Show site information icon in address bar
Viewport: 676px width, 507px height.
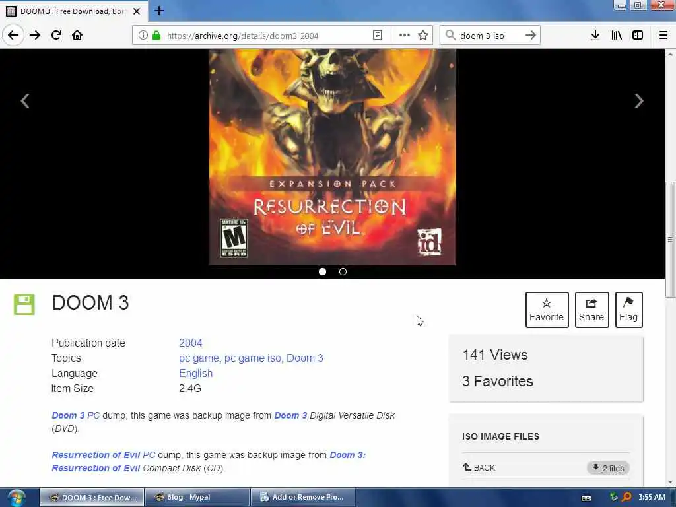tap(143, 36)
